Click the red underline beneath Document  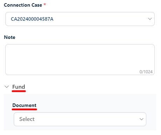(x=24, y=109)
